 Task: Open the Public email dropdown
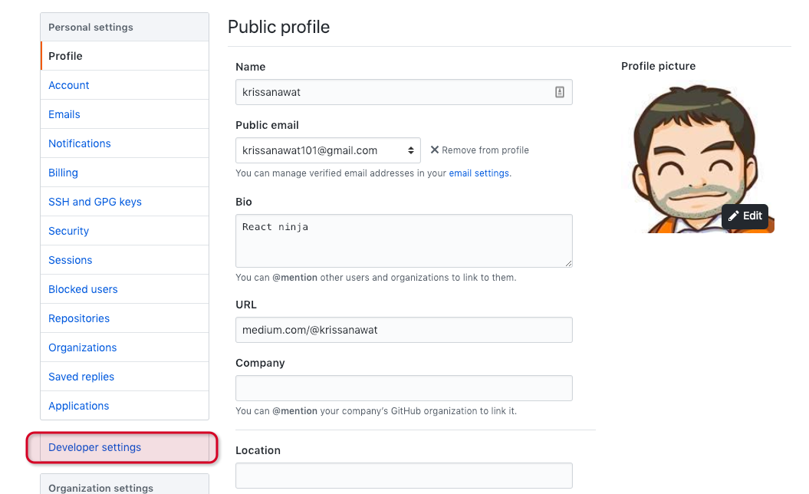327,150
